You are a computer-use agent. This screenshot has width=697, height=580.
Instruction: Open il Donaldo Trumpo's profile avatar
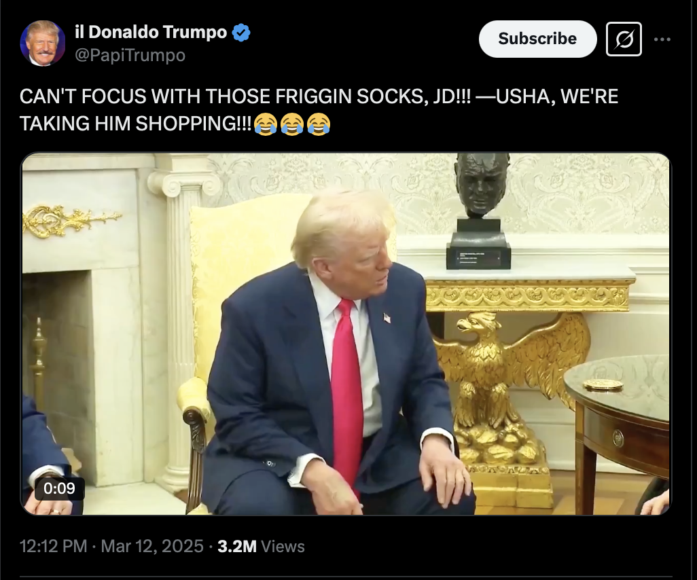click(43, 43)
